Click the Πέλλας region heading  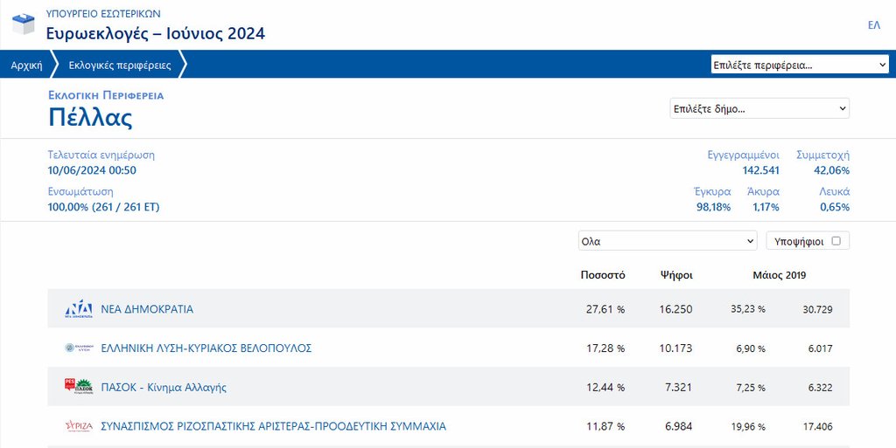(x=90, y=117)
